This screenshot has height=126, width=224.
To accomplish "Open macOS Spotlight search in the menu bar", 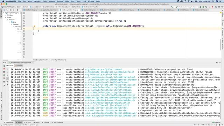I will (213, 1).
